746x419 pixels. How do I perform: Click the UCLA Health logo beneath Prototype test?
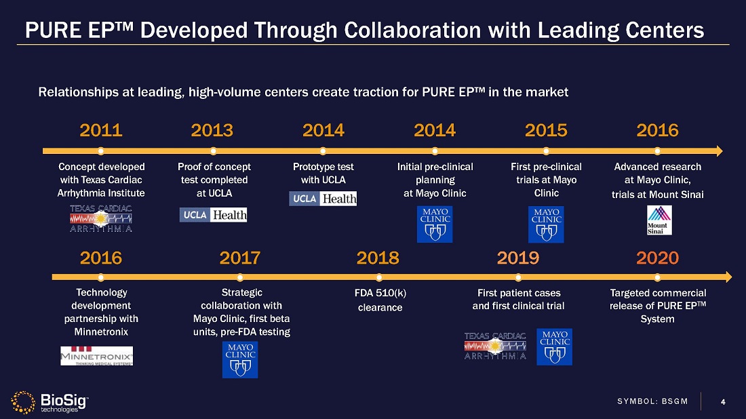pyautogui.click(x=323, y=199)
